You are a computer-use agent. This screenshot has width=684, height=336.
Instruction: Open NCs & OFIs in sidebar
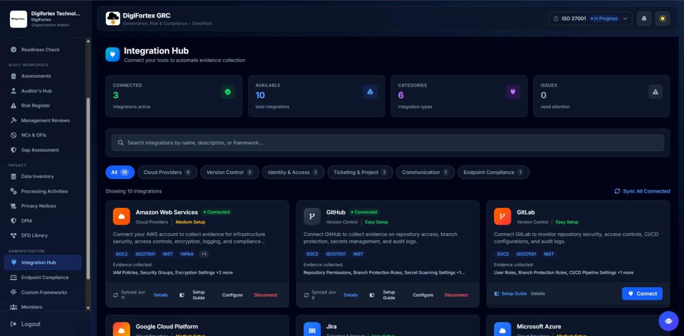coord(43,135)
